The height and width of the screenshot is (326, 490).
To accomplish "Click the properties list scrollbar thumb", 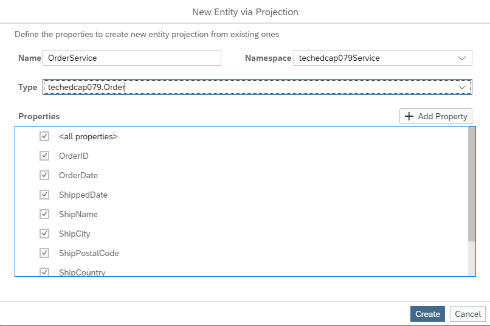I will pyautogui.click(x=472, y=184).
